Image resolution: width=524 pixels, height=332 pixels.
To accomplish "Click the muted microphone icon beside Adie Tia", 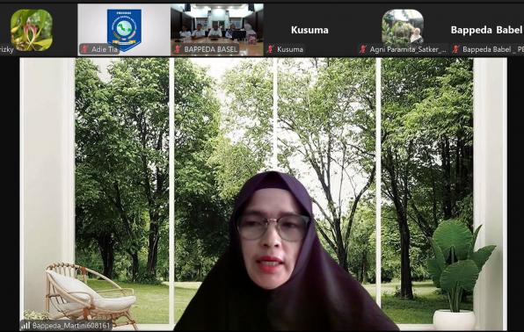I will click(85, 49).
